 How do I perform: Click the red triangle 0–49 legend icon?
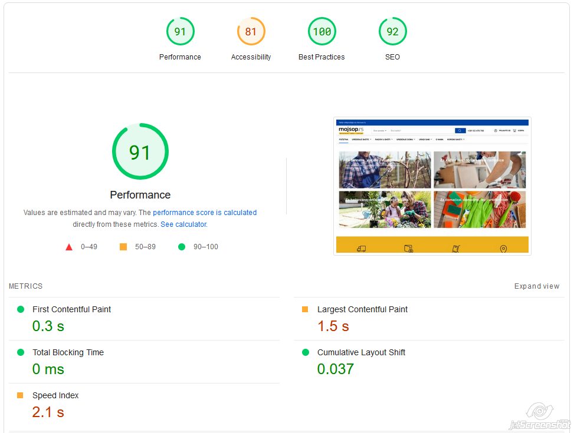(x=69, y=247)
